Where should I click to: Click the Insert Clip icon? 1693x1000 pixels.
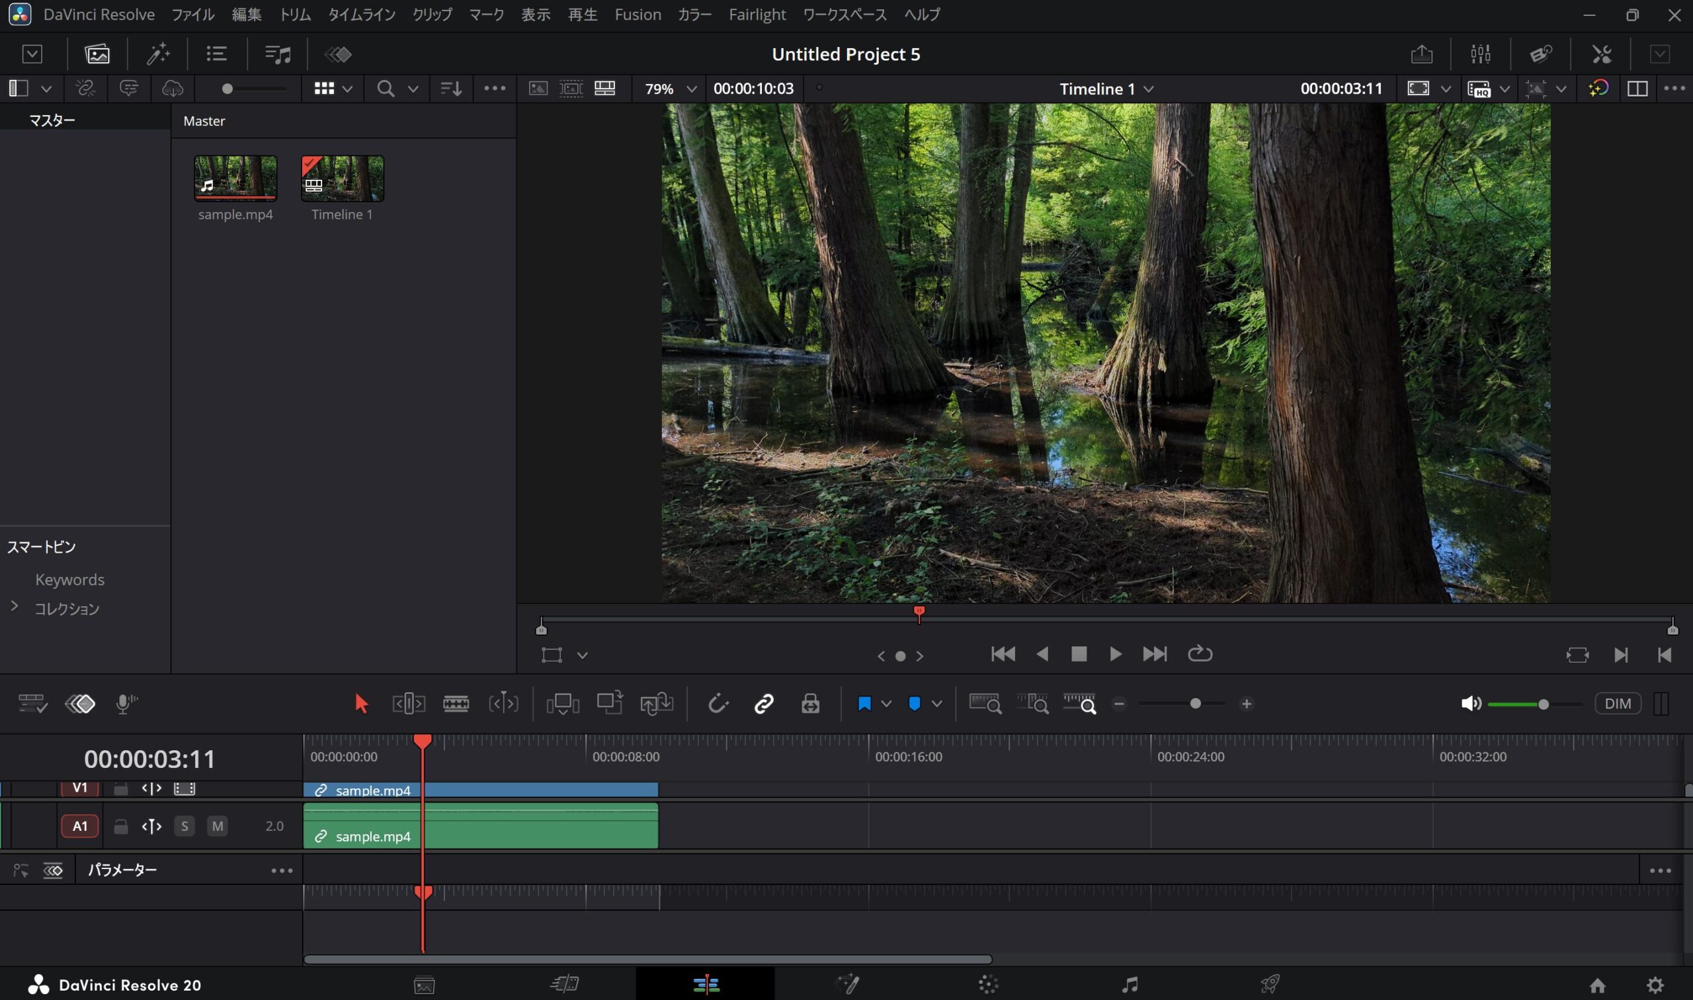coord(562,703)
